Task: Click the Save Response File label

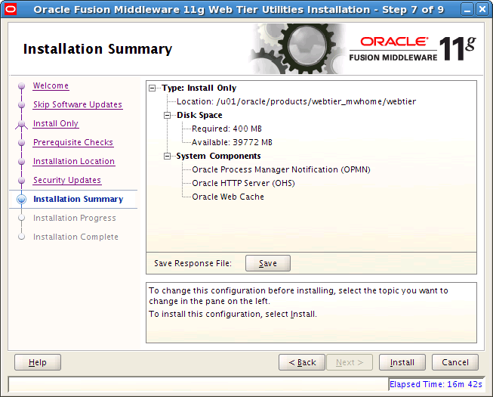Action: [x=193, y=263]
